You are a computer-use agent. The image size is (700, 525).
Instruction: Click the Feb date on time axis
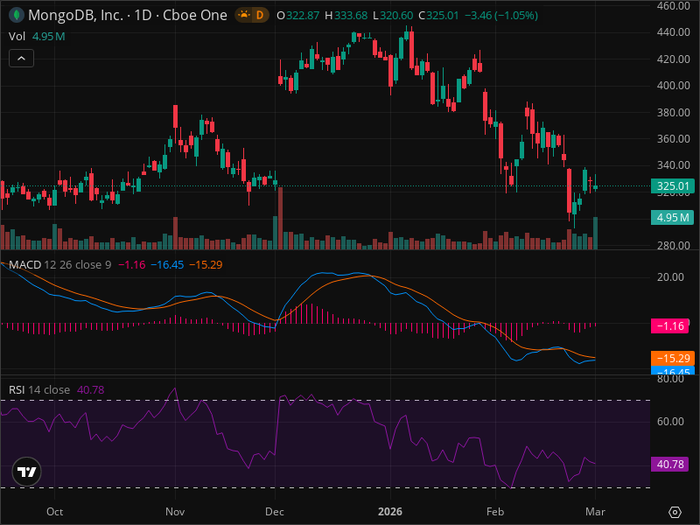tap(495, 512)
